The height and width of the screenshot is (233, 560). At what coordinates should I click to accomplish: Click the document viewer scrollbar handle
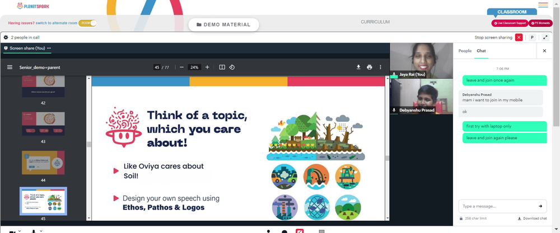coord(387,158)
